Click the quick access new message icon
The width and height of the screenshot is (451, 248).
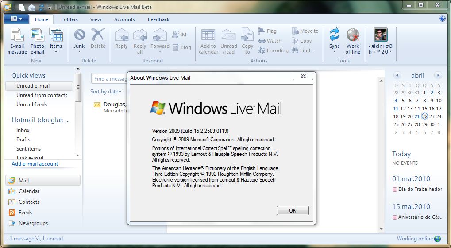pos(22,7)
